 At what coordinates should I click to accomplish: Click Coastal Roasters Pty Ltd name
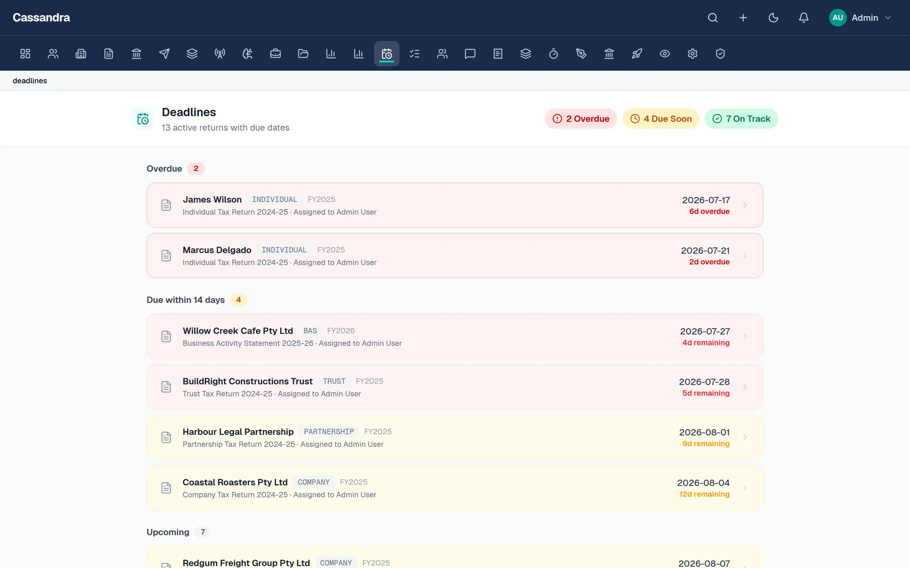click(x=235, y=482)
